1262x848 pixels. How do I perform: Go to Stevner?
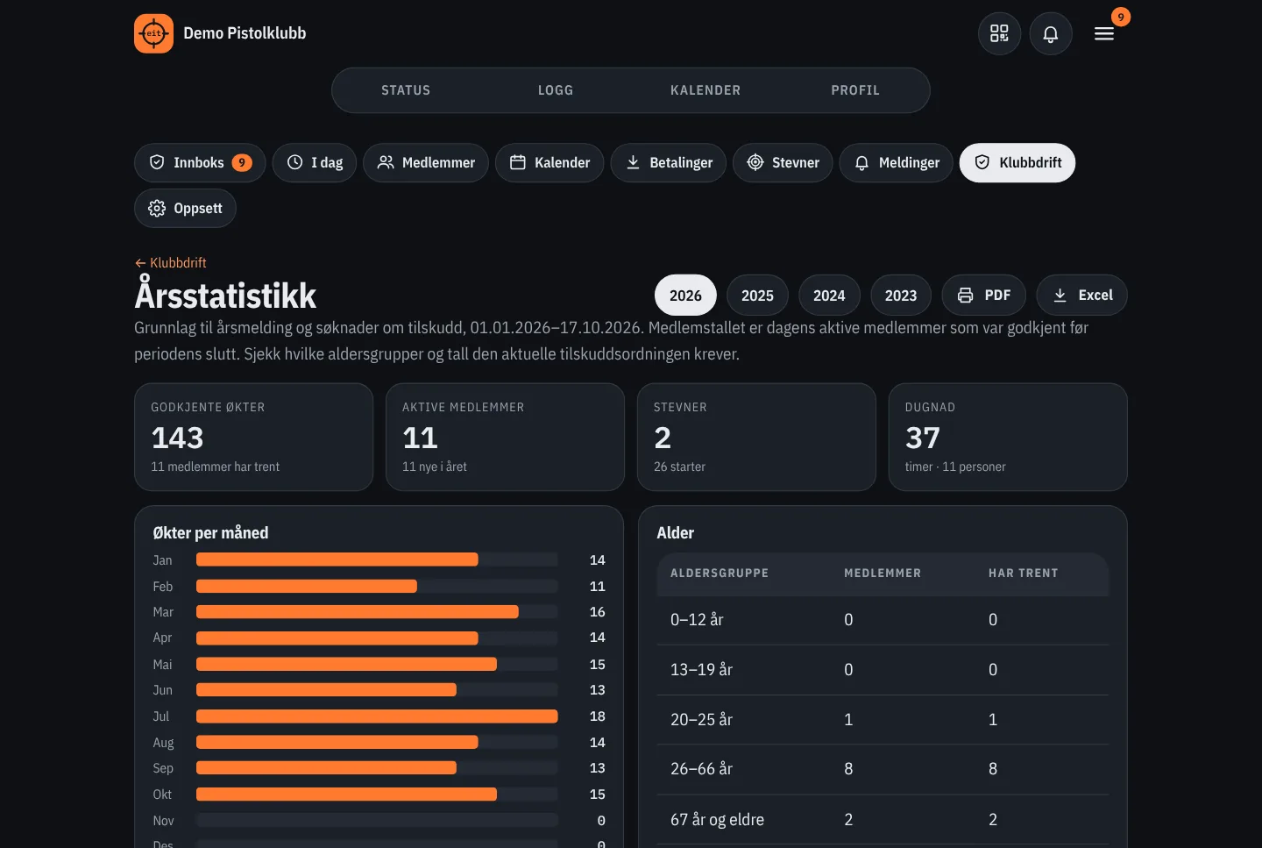pyautogui.click(x=783, y=162)
